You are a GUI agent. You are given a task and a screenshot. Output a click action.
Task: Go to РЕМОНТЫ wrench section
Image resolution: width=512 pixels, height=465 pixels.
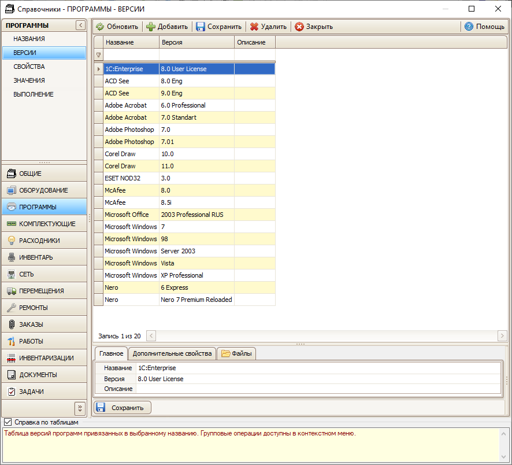point(44,308)
